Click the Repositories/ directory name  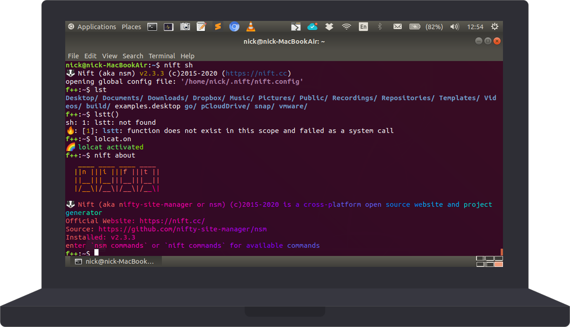pos(408,98)
